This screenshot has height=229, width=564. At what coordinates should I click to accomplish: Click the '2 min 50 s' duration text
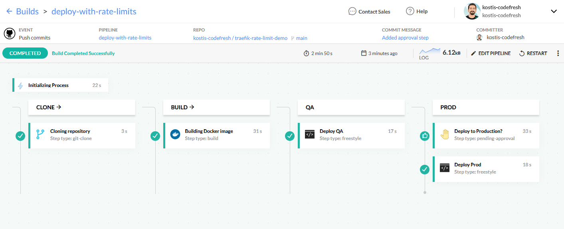(322, 53)
